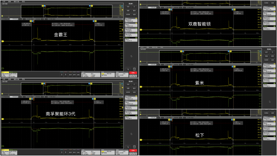Image resolution: width=277 pixels, height=156 pixels.
Task: Click red stop button in 南孚聚能环3代 window
Action: (x=133, y=151)
